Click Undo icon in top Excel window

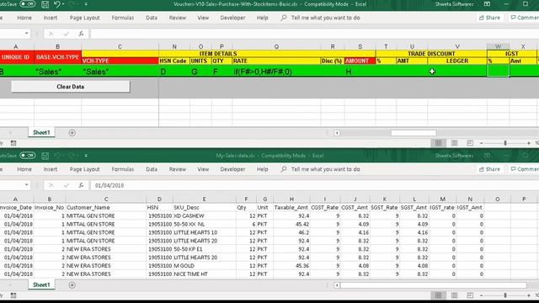pos(57,4)
